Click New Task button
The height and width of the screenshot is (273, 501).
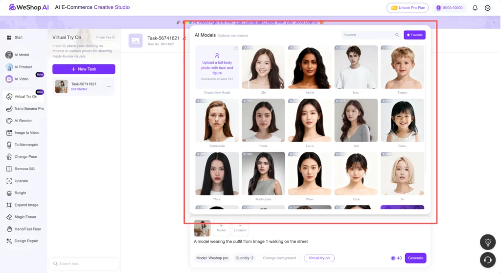tap(84, 69)
